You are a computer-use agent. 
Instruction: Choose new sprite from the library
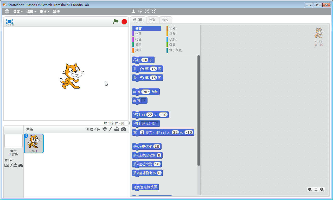pos(105,129)
